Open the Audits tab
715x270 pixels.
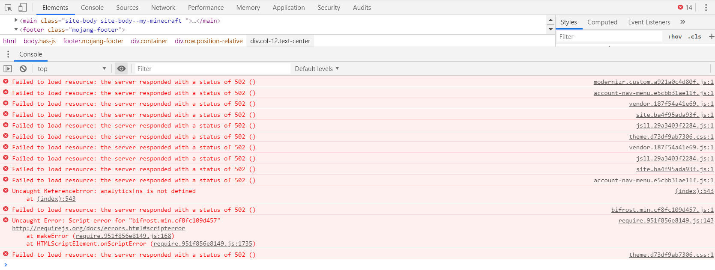tap(362, 8)
